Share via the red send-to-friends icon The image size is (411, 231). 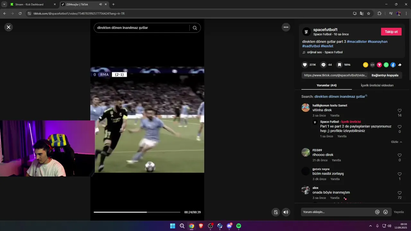tap(379, 65)
